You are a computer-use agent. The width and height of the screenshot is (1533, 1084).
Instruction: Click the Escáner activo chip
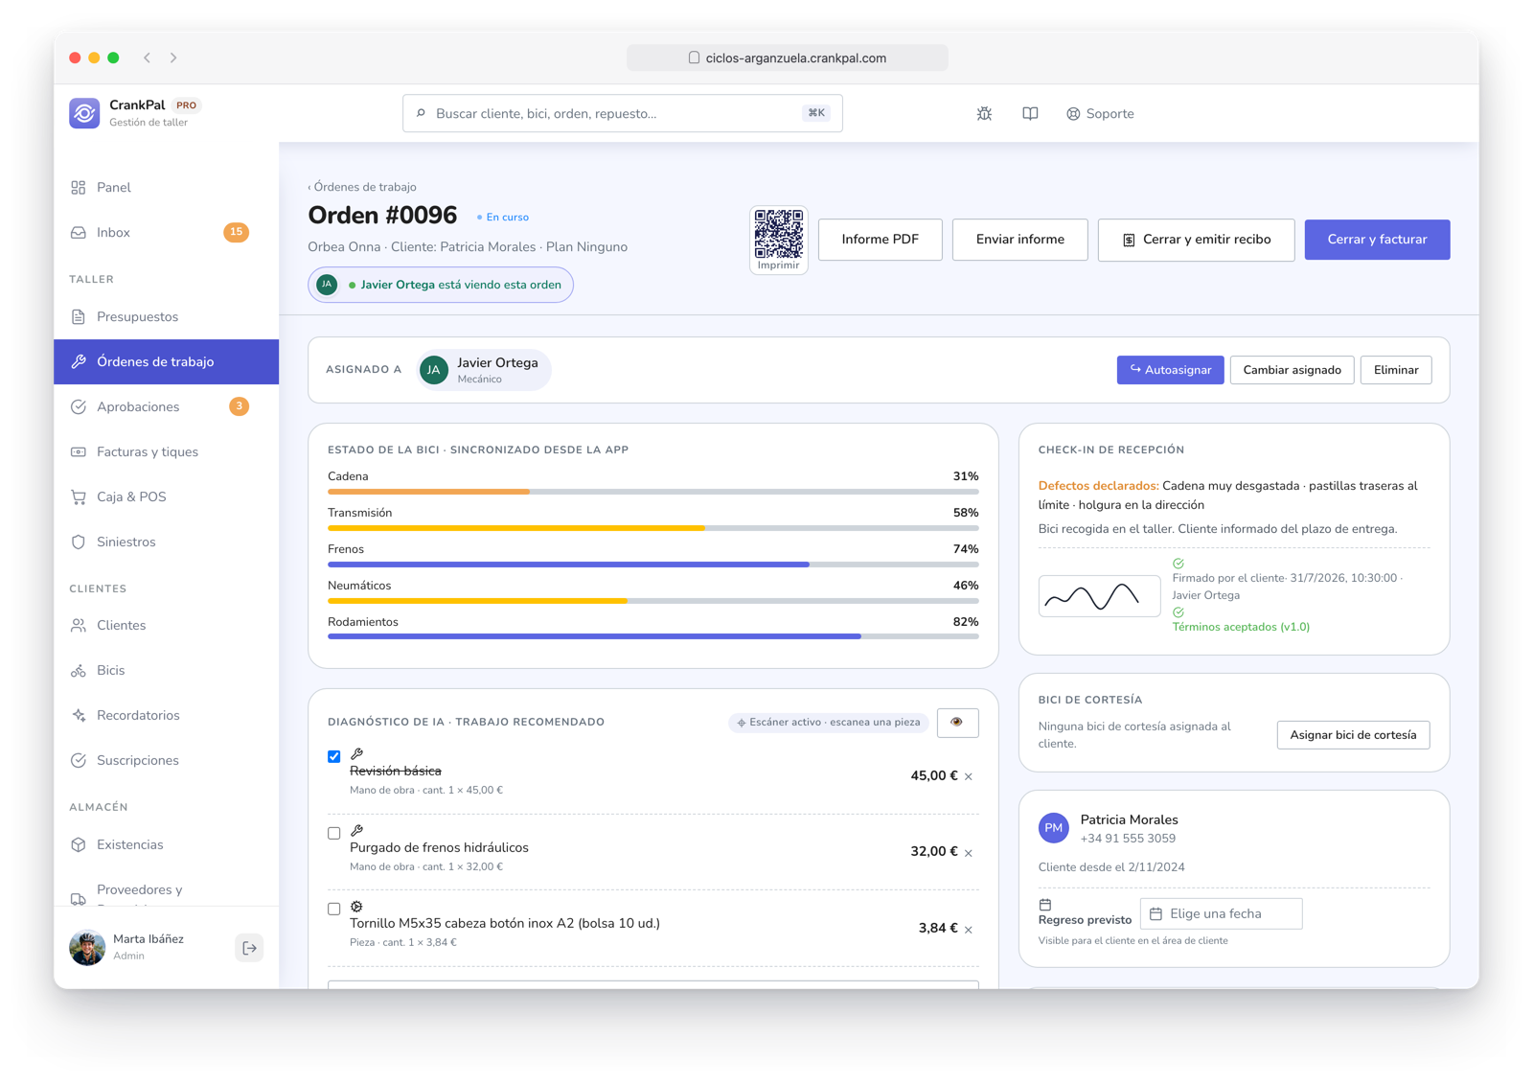[828, 723]
